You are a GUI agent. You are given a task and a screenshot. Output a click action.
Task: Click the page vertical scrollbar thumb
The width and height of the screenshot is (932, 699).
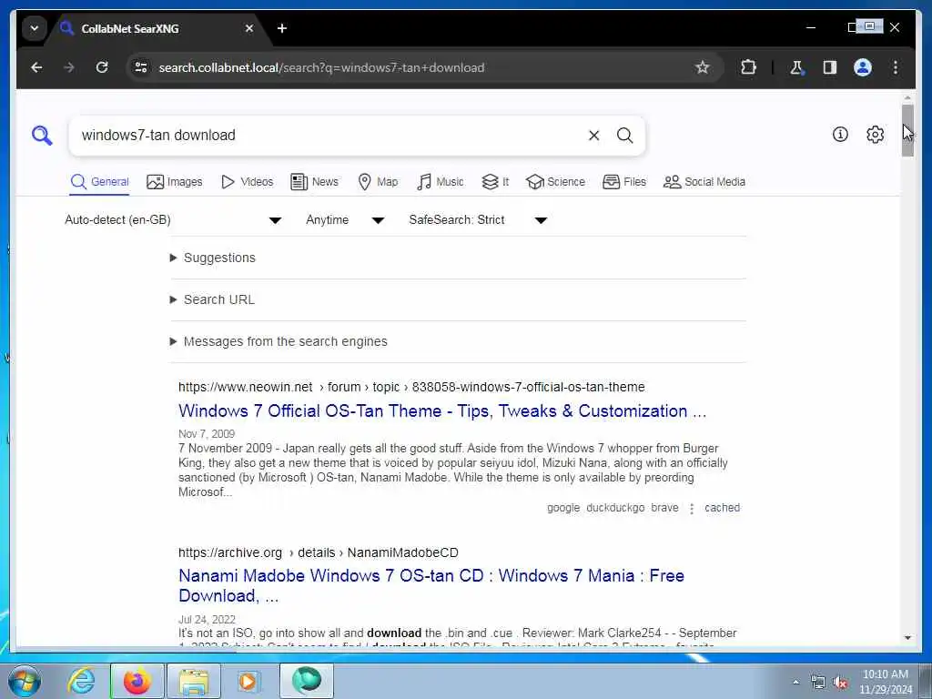pos(907,131)
